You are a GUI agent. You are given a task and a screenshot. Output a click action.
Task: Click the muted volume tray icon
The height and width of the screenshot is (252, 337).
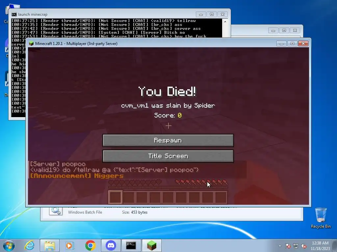coord(304,246)
